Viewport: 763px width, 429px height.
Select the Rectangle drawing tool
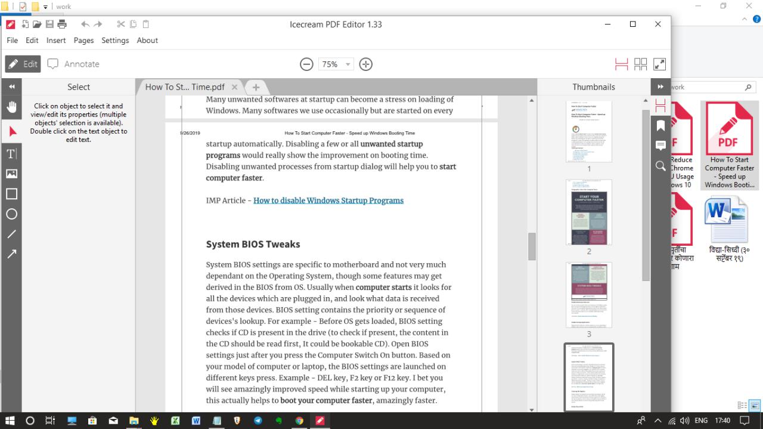pyautogui.click(x=11, y=193)
